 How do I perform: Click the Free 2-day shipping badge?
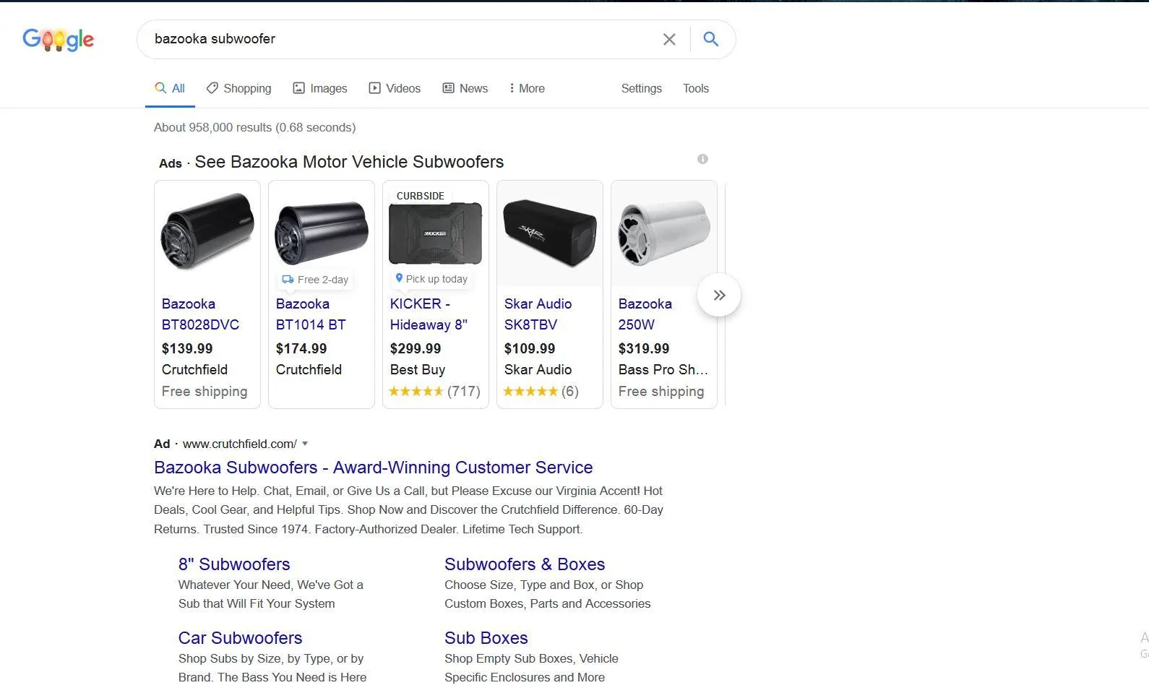[315, 280]
